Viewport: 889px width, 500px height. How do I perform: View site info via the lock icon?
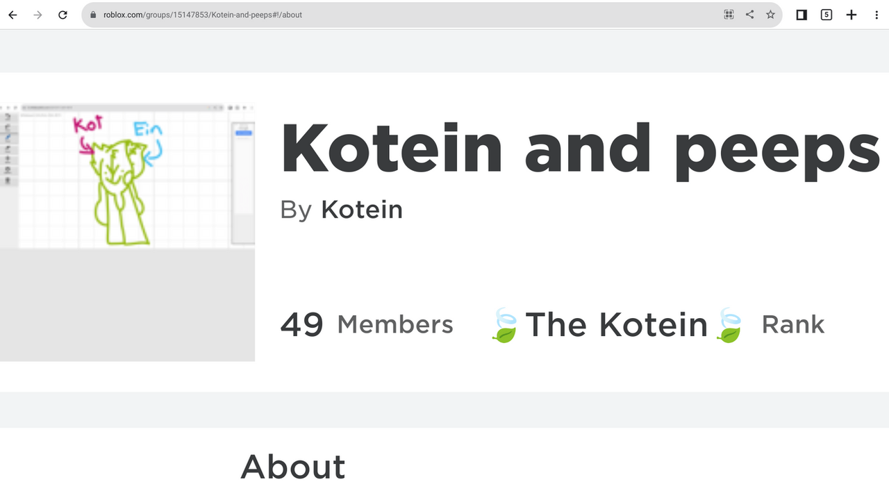(x=94, y=15)
